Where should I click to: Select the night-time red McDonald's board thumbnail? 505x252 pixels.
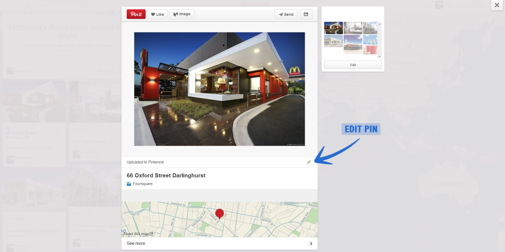tap(333, 28)
